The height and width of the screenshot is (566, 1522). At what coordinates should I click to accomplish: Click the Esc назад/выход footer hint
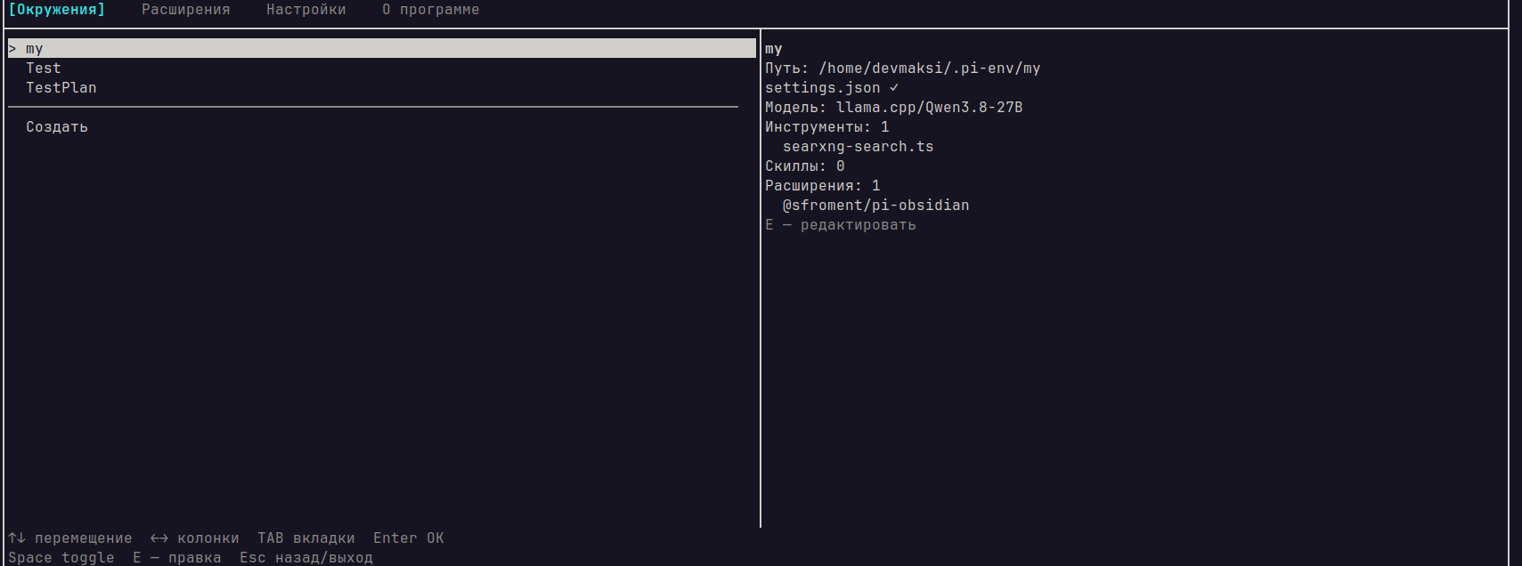pyautogui.click(x=306, y=558)
